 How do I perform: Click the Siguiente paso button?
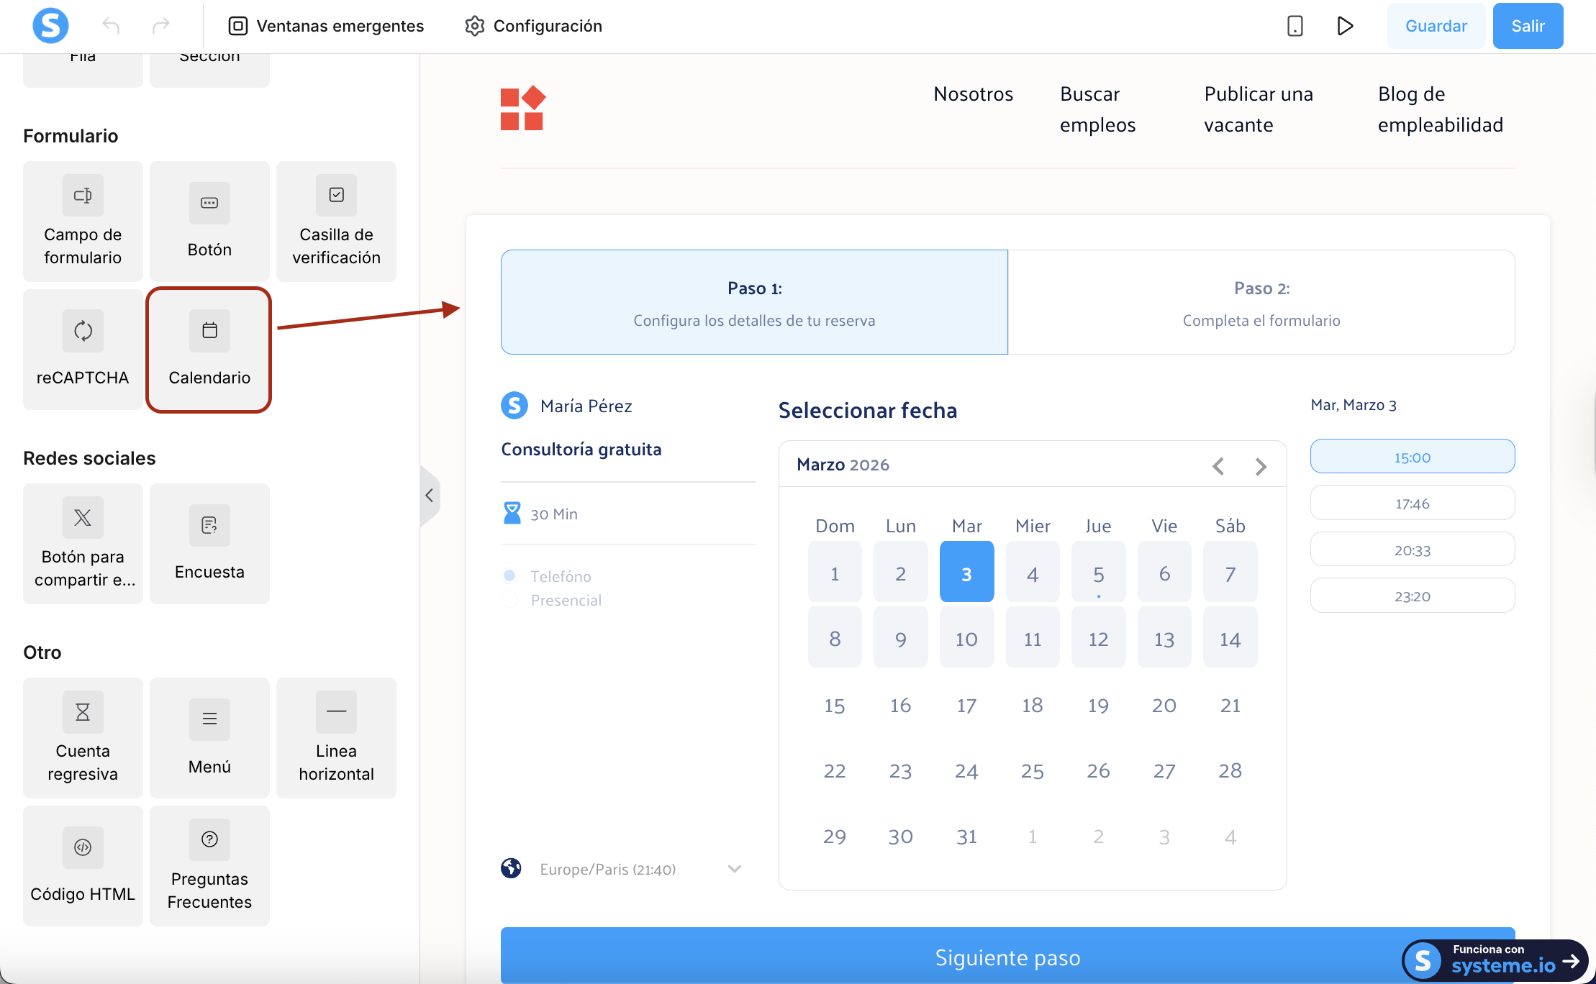tap(1007, 957)
